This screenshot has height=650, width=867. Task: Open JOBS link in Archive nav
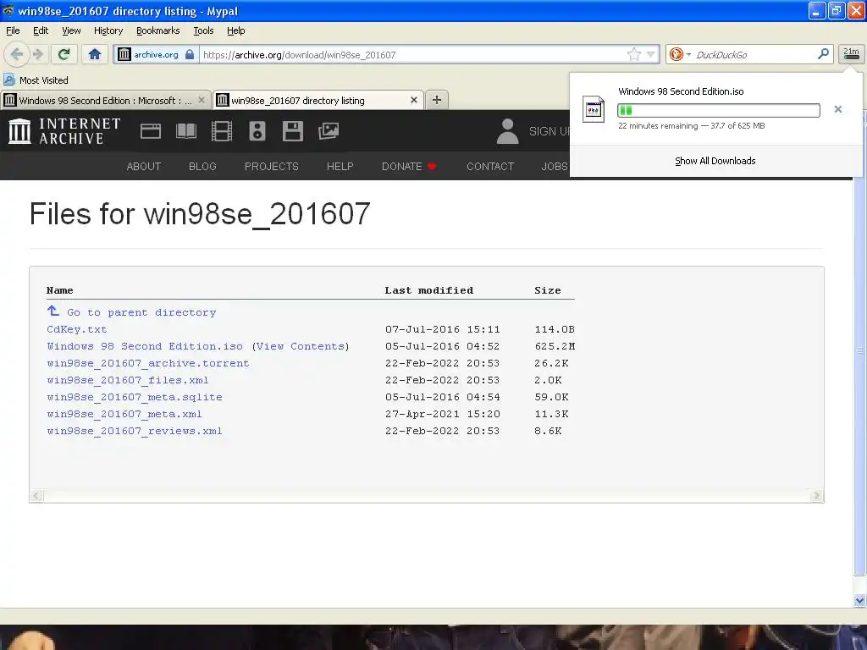click(555, 167)
